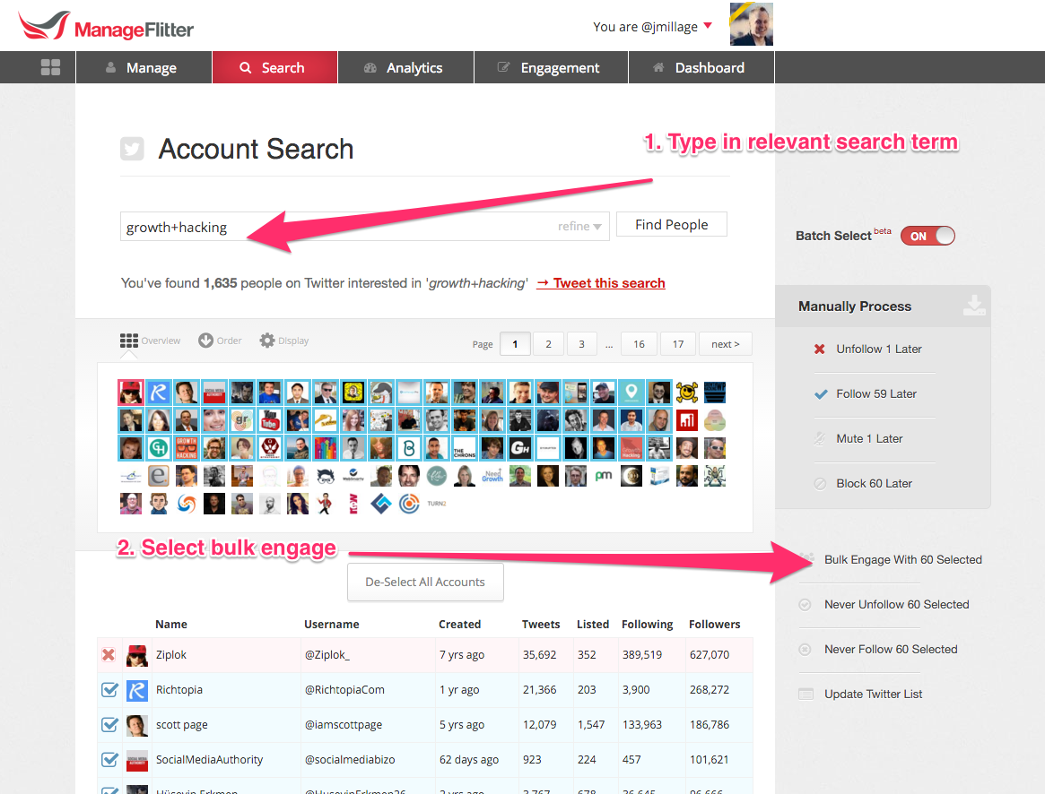Click Mute 1 Later text
This screenshot has height=794, width=1045.
tap(870, 439)
